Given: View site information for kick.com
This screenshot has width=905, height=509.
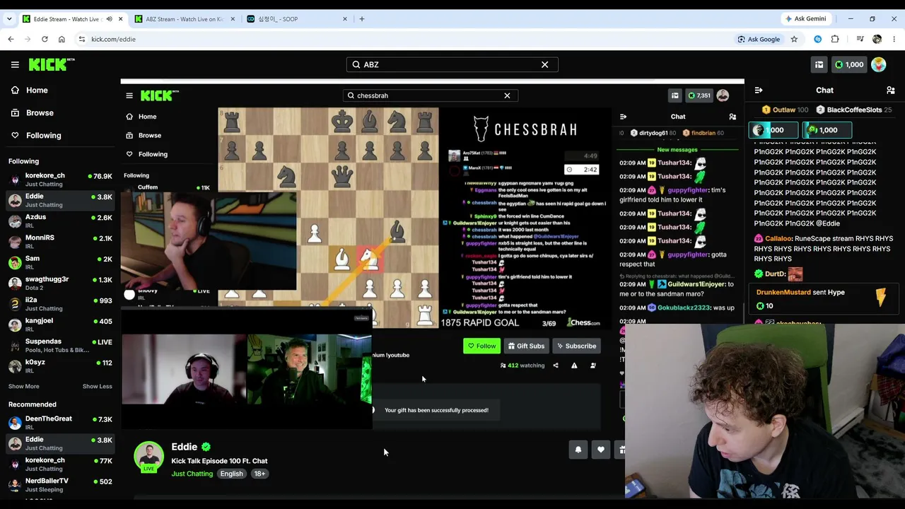Looking at the screenshot, I should (x=82, y=40).
